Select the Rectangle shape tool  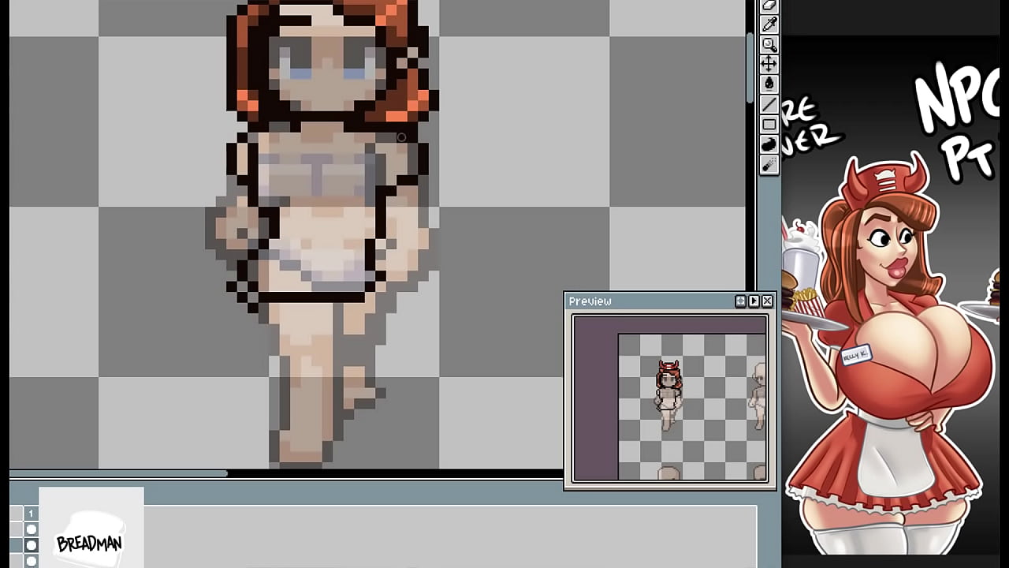[769, 125]
